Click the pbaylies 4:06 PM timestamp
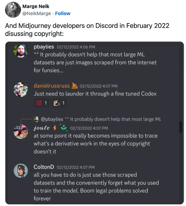The image size is (186, 206). tap(76, 47)
